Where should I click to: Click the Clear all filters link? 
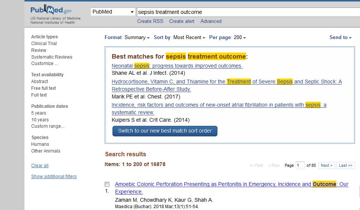point(40,166)
